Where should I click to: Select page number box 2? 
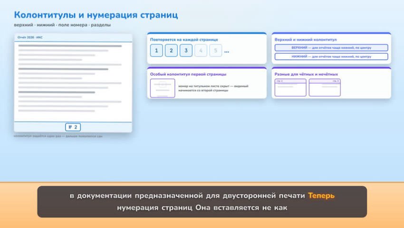point(171,50)
